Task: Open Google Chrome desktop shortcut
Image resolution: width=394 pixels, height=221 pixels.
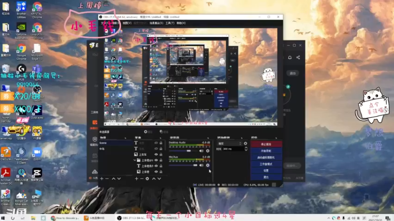Action: coord(21,52)
